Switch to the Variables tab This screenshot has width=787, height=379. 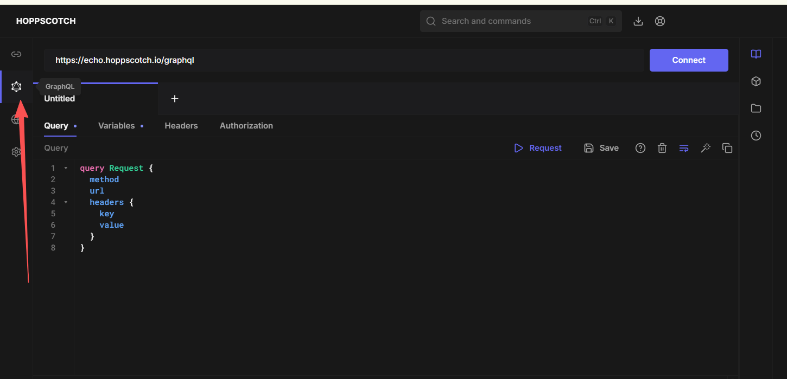116,126
